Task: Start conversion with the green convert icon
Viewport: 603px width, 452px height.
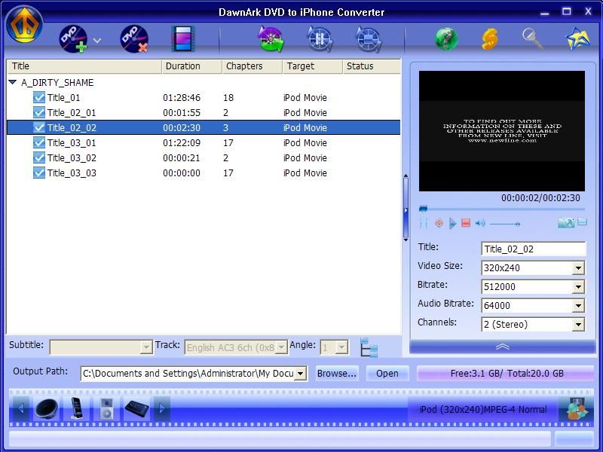Action: [271, 39]
